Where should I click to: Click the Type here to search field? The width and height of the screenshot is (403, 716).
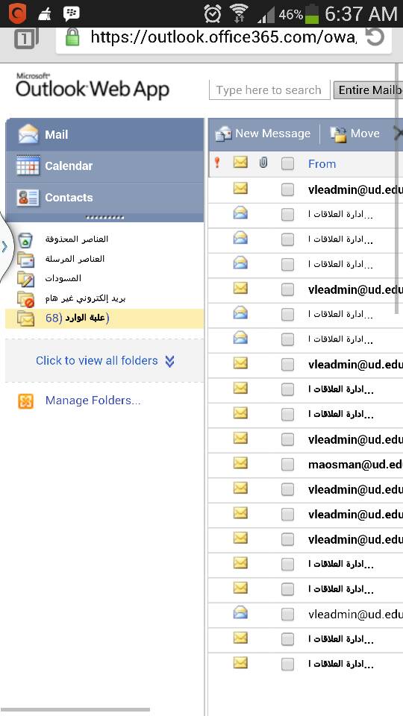click(269, 90)
